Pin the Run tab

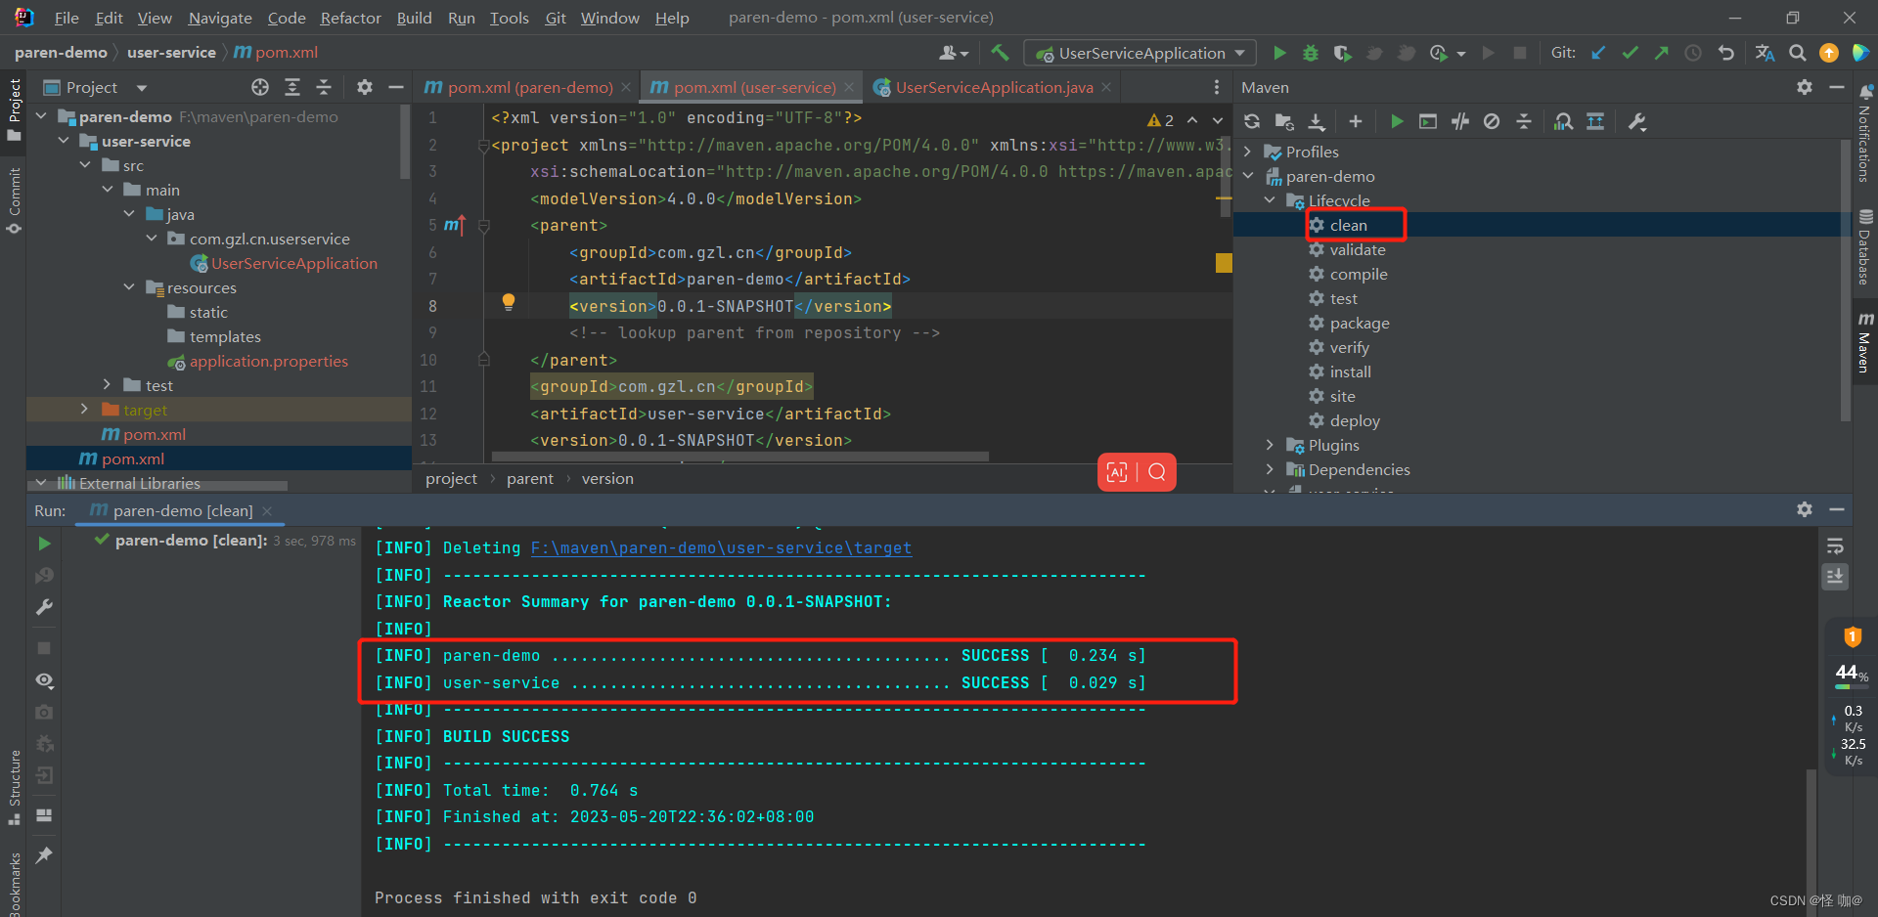(x=44, y=855)
